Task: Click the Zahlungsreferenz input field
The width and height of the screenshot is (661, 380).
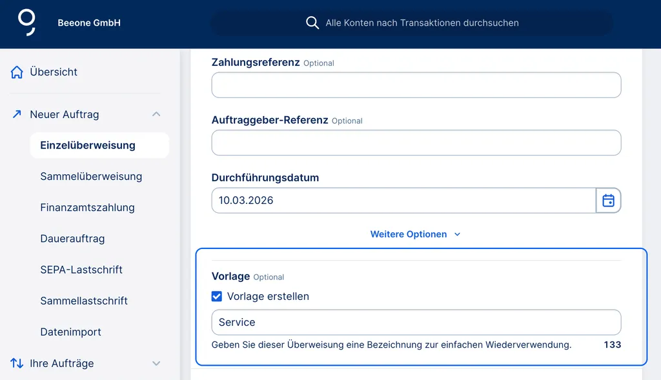Action: [416, 85]
